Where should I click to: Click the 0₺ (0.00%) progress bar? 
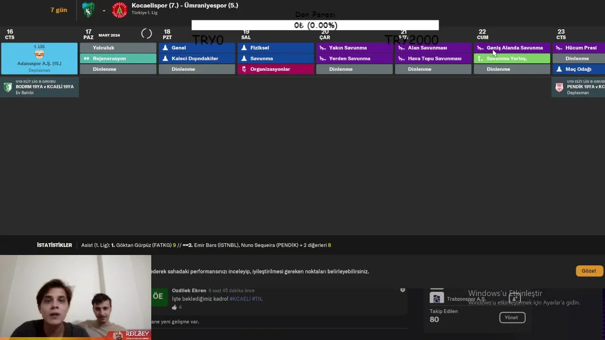tap(315, 25)
